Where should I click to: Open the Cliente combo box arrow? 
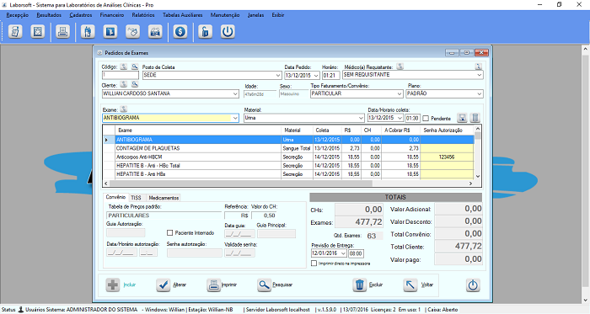[235, 93]
